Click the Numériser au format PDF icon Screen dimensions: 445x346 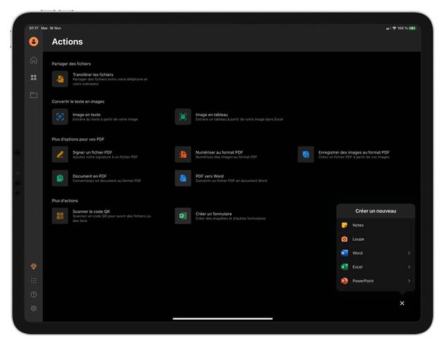183,154
